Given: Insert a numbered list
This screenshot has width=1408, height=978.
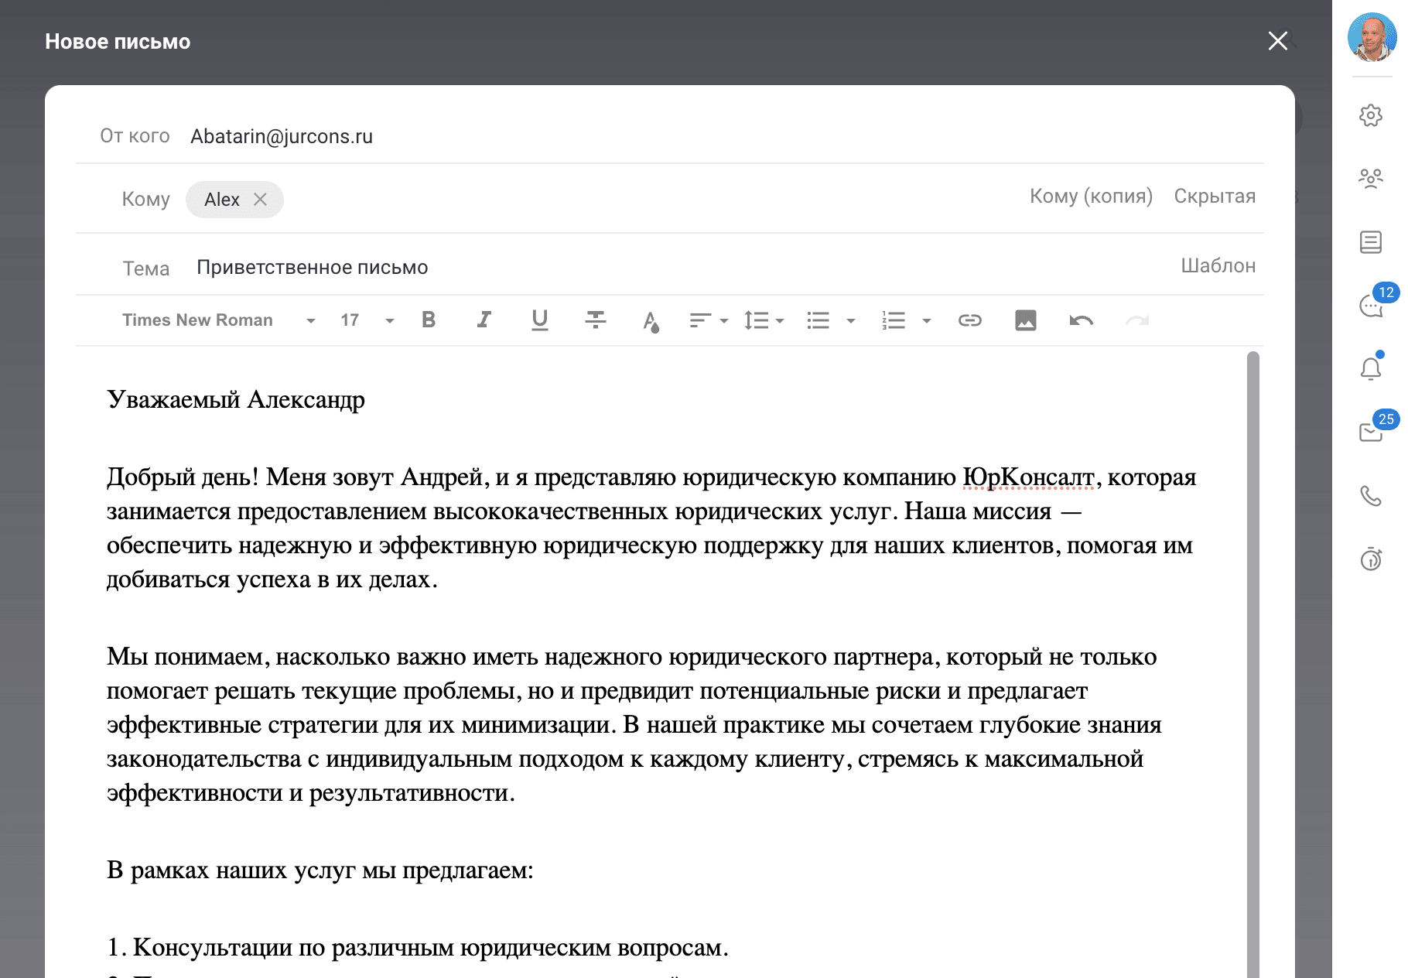Looking at the screenshot, I should [894, 320].
